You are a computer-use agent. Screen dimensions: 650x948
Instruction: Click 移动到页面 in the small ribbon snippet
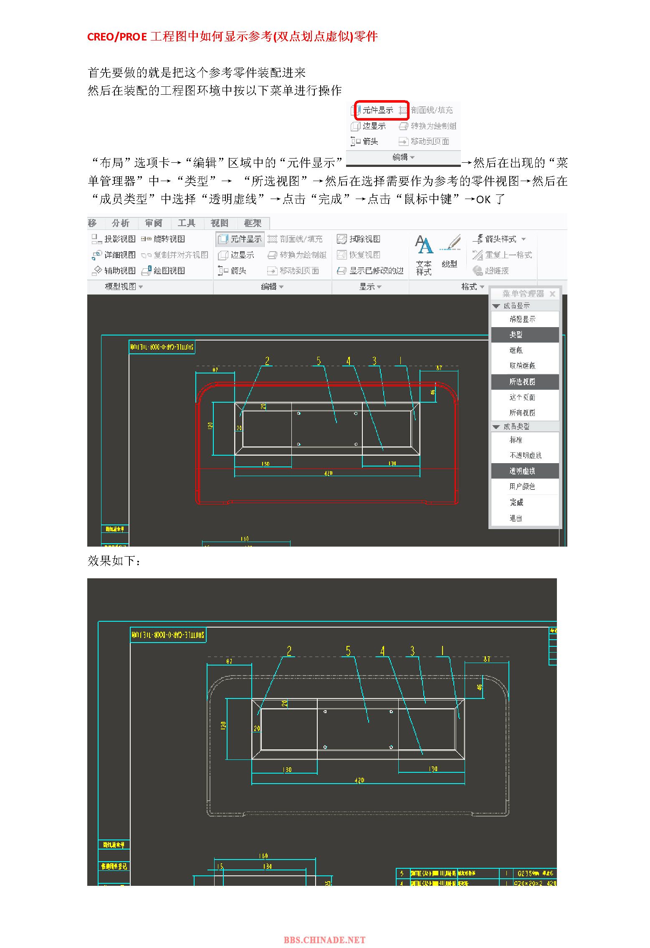point(424,141)
